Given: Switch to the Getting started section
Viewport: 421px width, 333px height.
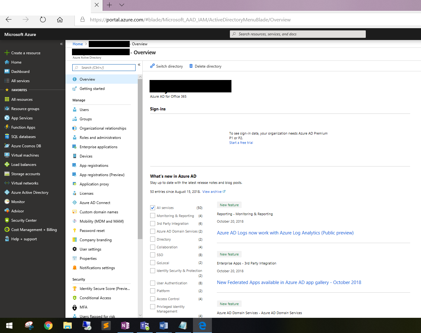Looking at the screenshot, I should [92, 88].
